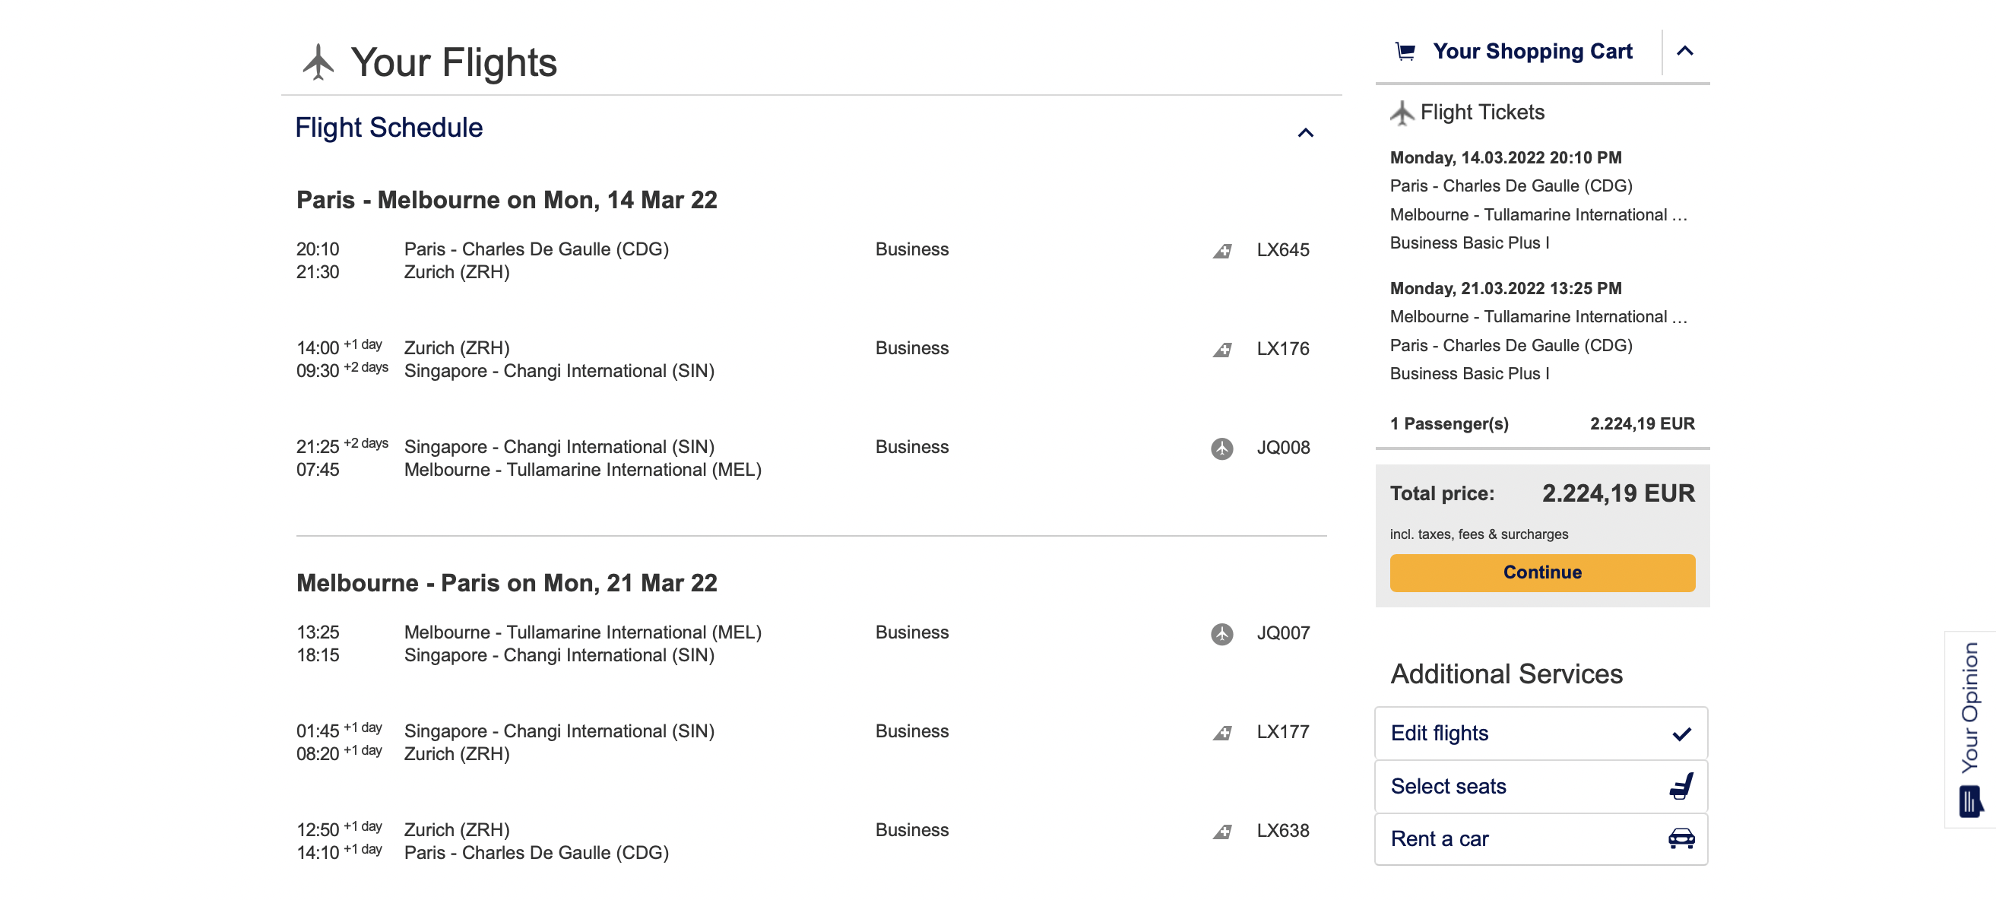
Task: Click the seat icon in Select seats
Action: point(1681,786)
